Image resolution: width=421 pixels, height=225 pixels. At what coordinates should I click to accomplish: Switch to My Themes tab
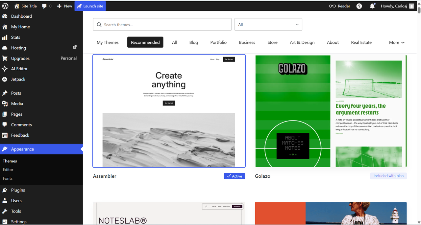pos(108,42)
